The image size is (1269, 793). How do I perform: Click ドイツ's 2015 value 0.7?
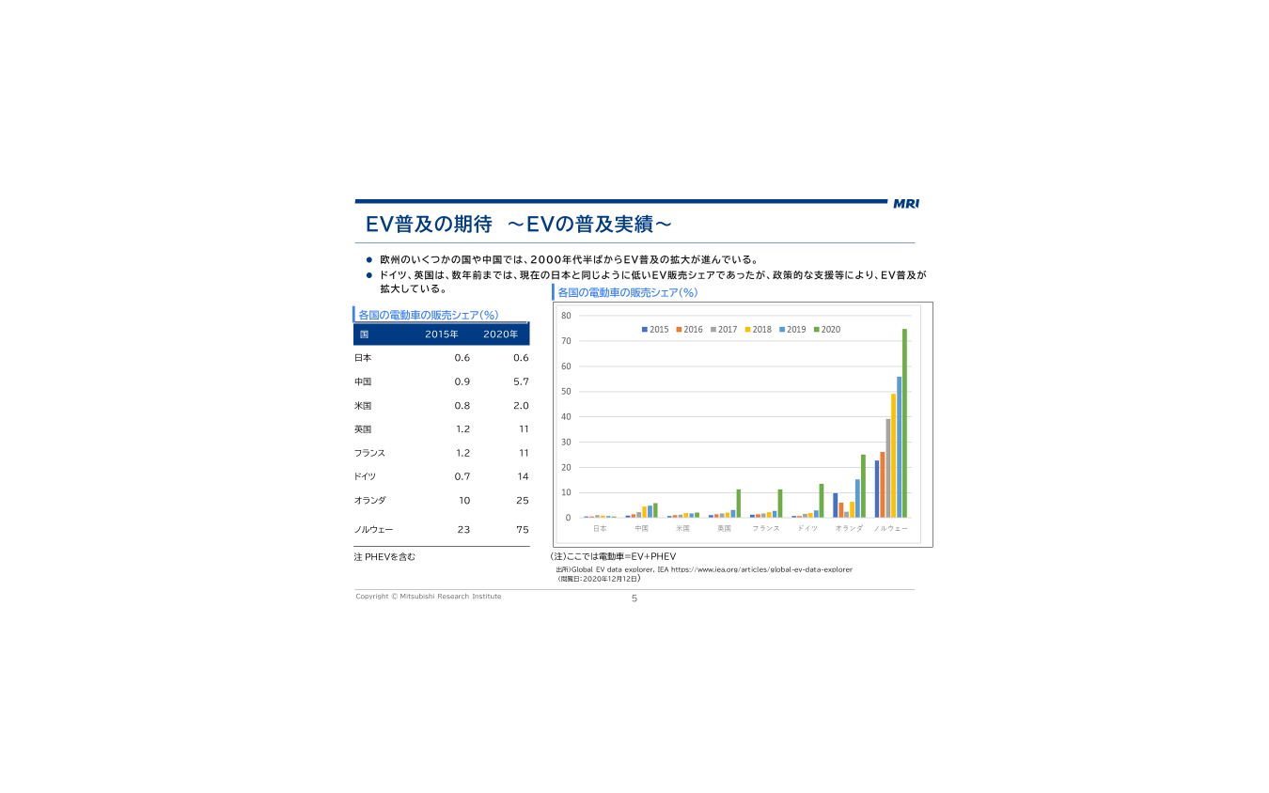click(462, 476)
